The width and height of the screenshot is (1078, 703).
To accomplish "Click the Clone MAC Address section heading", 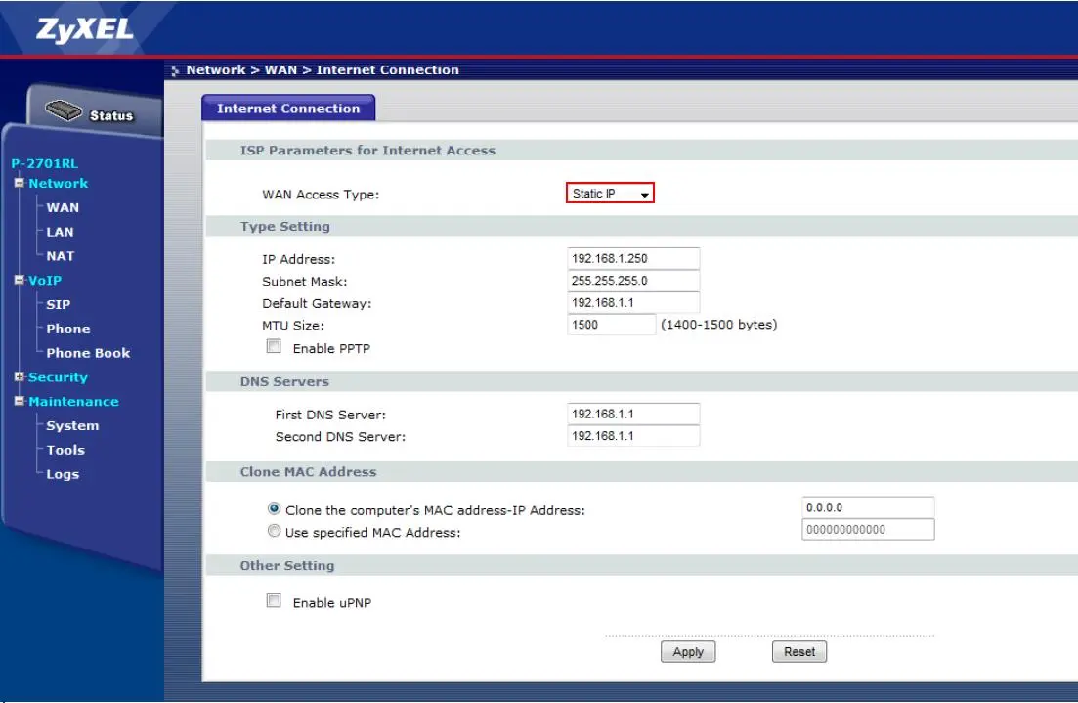I will click(x=308, y=472).
